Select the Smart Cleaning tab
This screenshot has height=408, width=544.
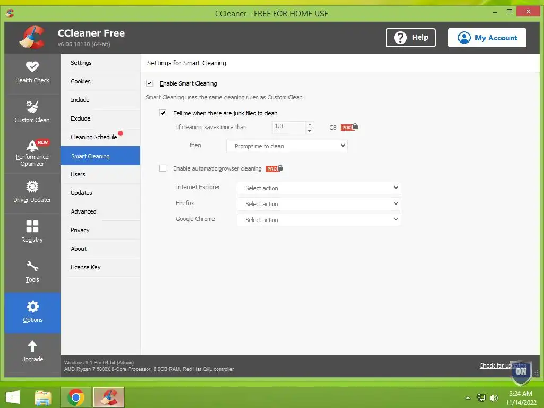click(100, 156)
